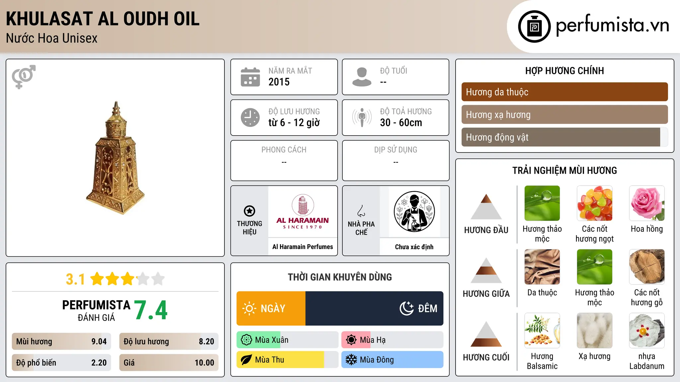Click the Perfumista đánh giá label
The width and height of the screenshot is (680, 382).
(96, 311)
